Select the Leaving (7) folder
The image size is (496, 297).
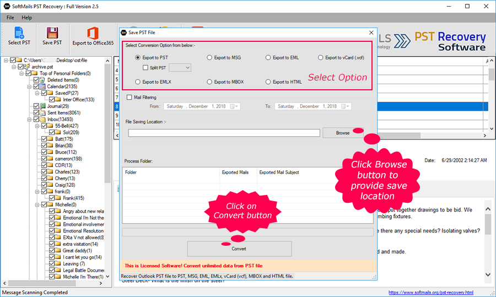click(74, 264)
